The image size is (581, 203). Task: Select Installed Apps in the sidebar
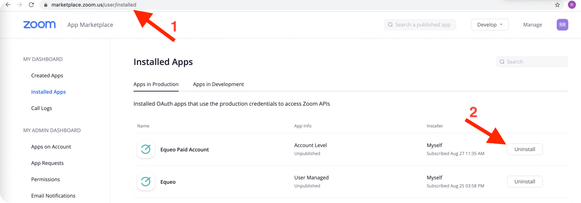[49, 92]
